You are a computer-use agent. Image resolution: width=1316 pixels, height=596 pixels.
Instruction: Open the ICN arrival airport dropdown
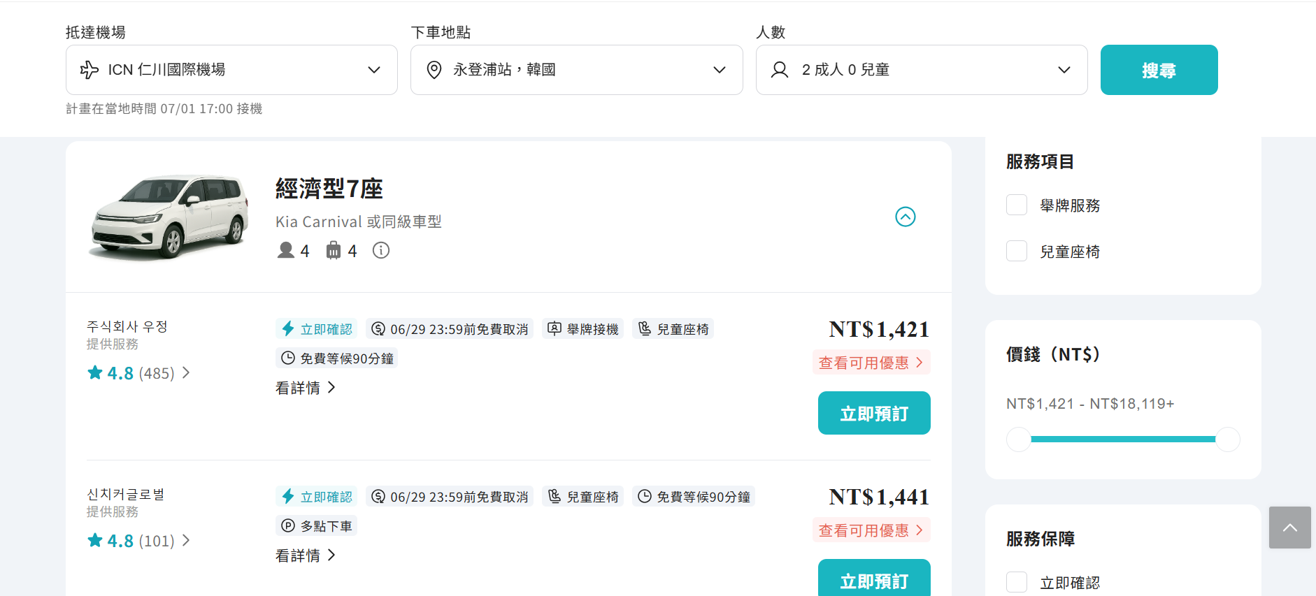click(x=231, y=70)
